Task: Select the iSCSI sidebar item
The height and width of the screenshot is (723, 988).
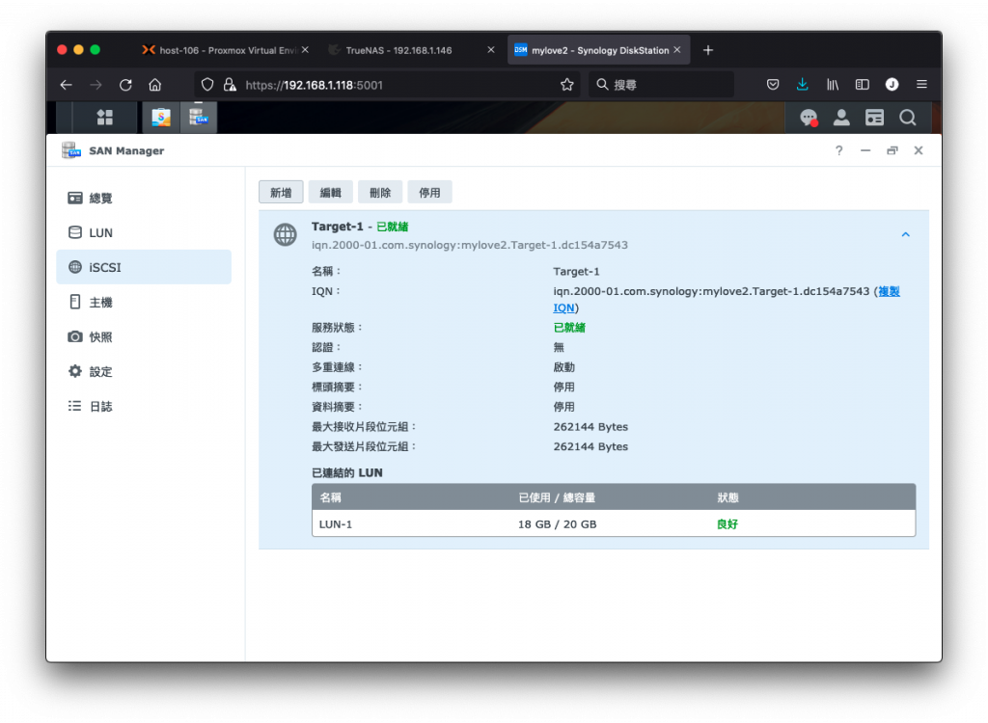Action: click(144, 267)
